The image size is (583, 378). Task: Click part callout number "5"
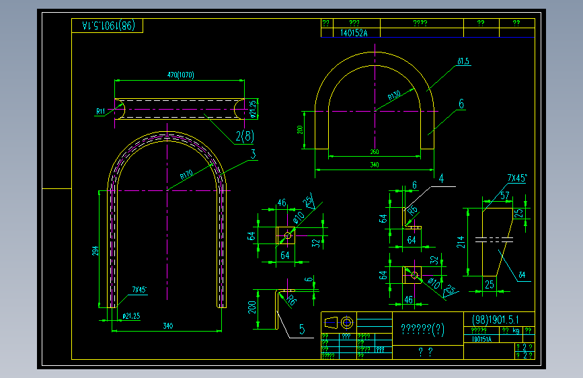click(x=302, y=330)
